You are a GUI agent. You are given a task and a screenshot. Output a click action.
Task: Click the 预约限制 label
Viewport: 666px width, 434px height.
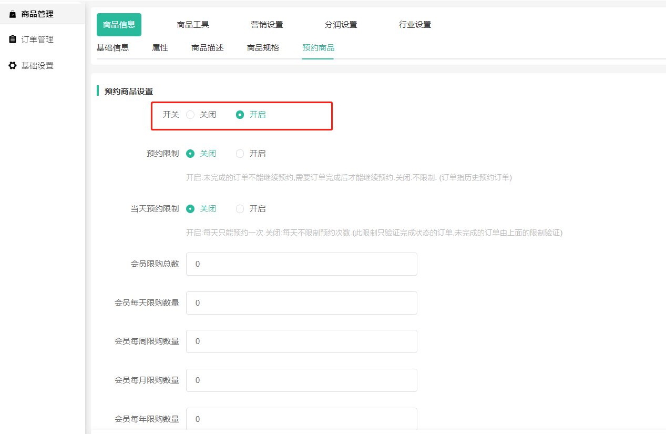click(x=163, y=154)
